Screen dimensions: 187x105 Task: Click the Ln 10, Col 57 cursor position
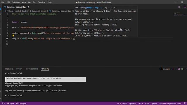(x=122, y=104)
